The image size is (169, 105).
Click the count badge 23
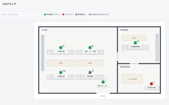93,71
